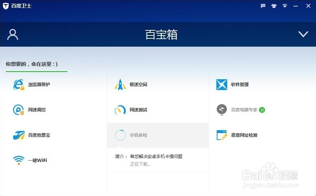
Task: Open the 网速调控 speed control icon
Action: [x=18, y=110]
